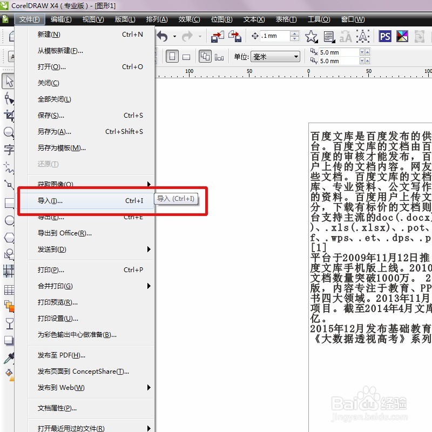Expand the 发送到(D) submenu
Screen dimensions: 432x432
coord(149,249)
